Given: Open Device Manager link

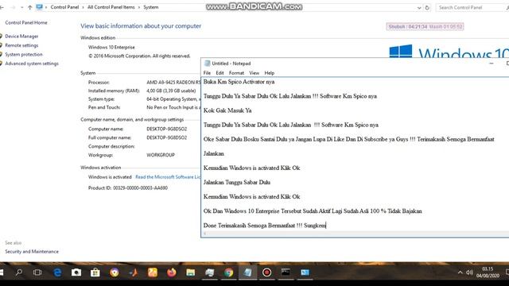Looking at the screenshot, I should 21,37.
